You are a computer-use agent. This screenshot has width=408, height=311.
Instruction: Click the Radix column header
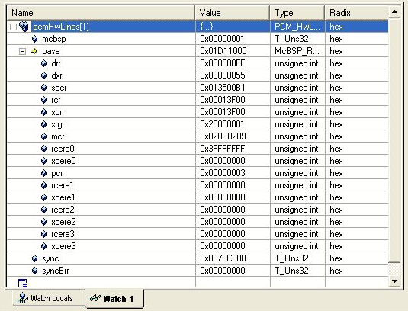point(356,13)
